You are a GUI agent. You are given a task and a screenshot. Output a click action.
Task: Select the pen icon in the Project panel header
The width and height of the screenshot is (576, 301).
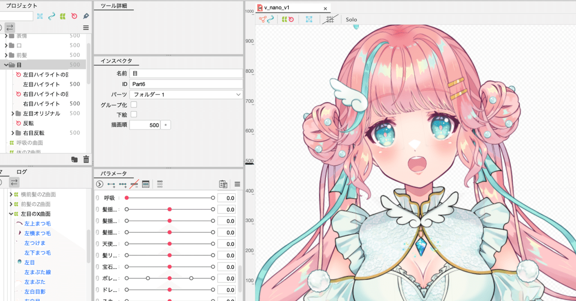click(x=86, y=16)
